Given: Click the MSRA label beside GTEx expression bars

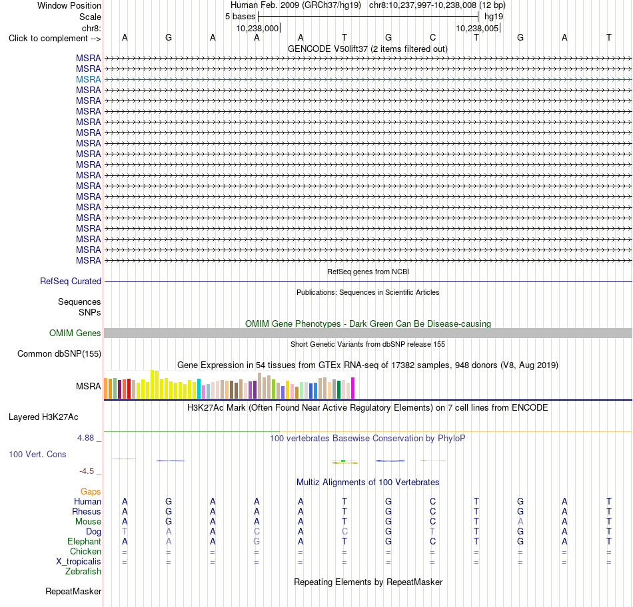Looking at the screenshot, I should tap(88, 387).
